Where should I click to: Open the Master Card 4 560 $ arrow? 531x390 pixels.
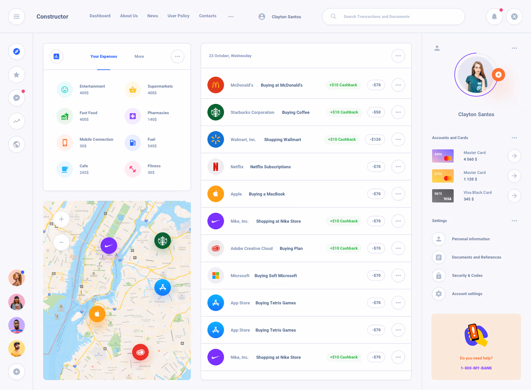point(514,156)
